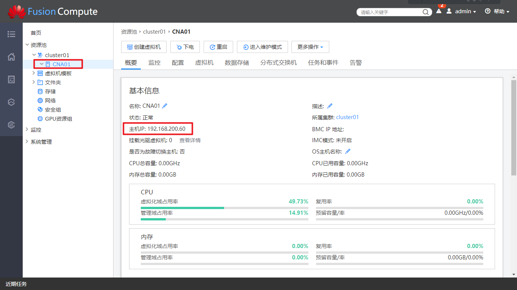Click the page vertical scrollbar thumb
Screen dimensions: 517x290
pos(514,128)
